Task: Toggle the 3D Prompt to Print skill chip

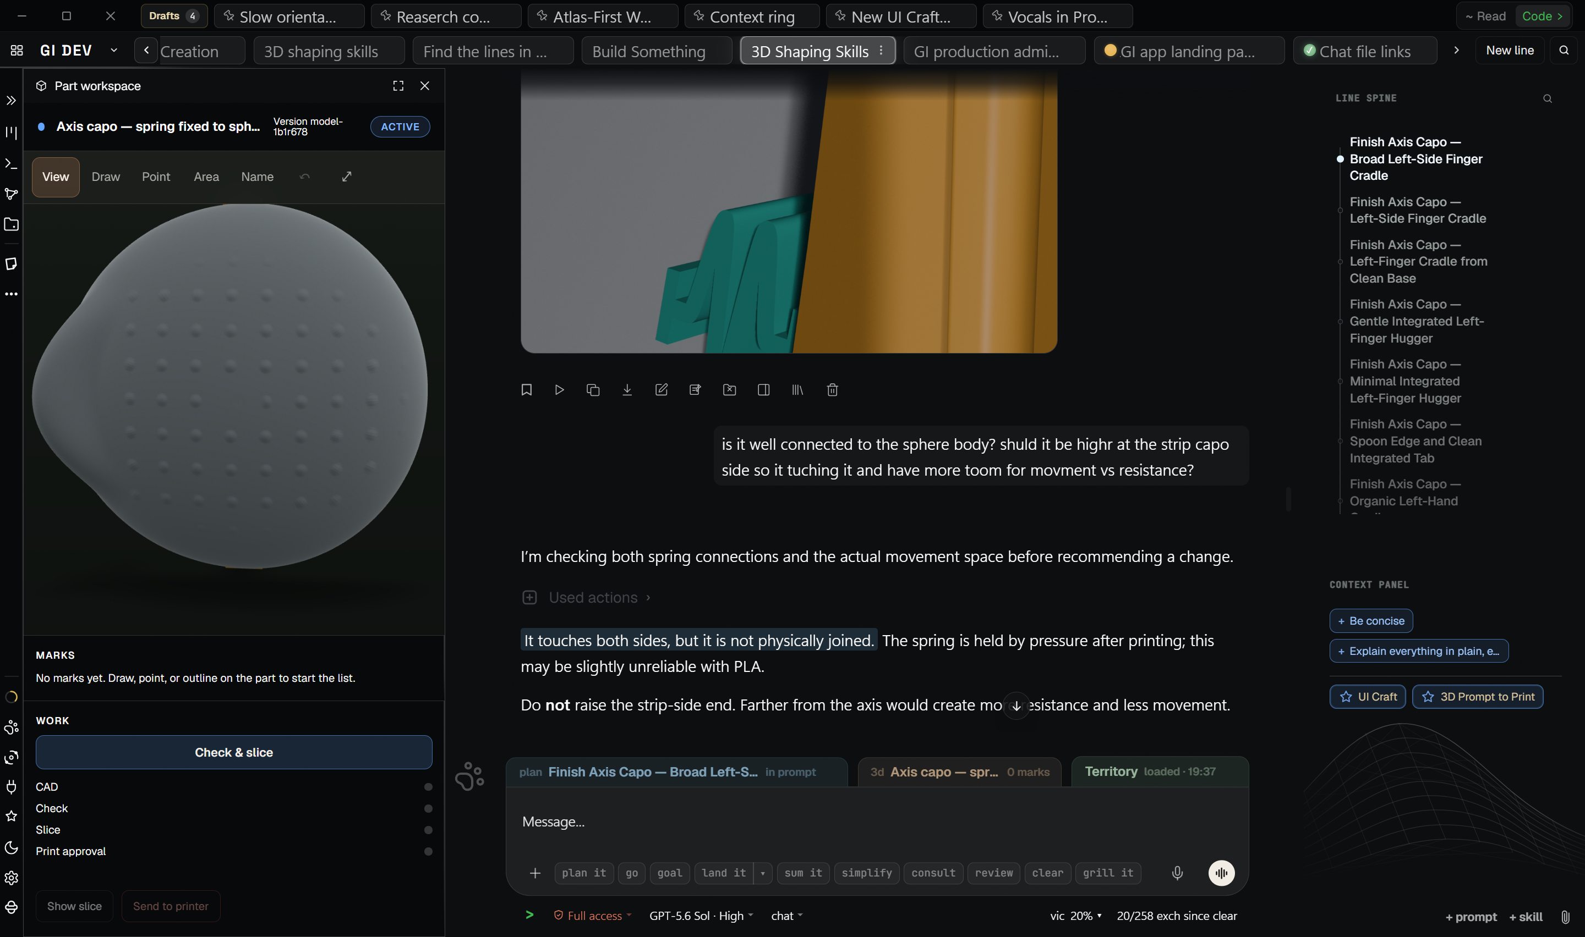Action: click(x=1477, y=697)
